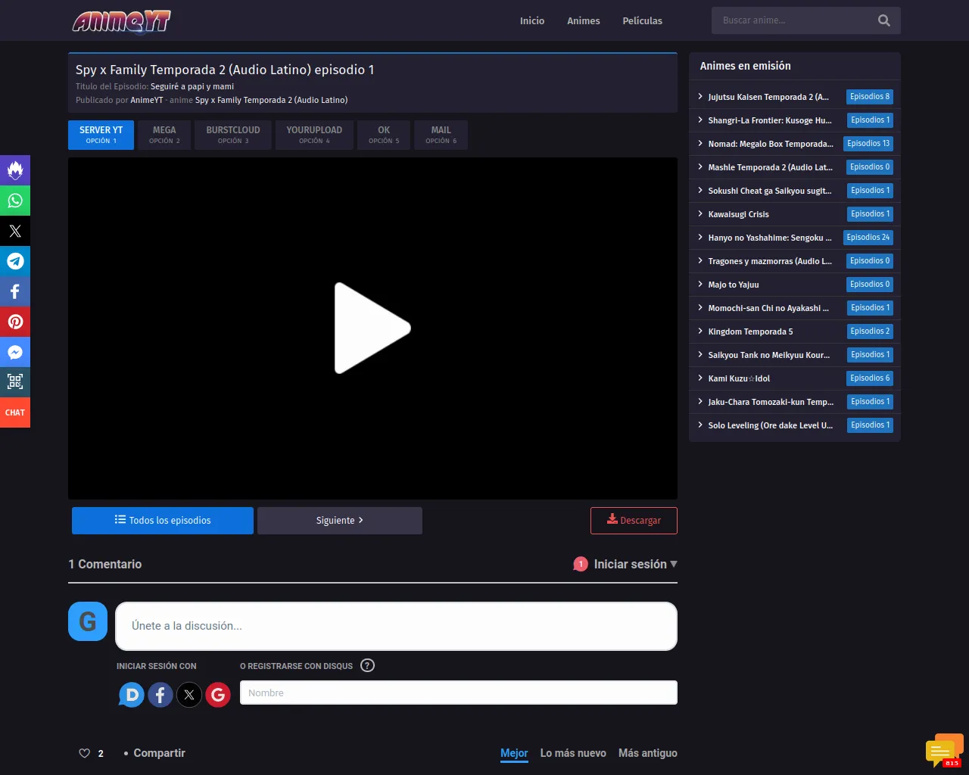969x775 pixels.
Task: Open the Películas menu item
Action: (642, 21)
